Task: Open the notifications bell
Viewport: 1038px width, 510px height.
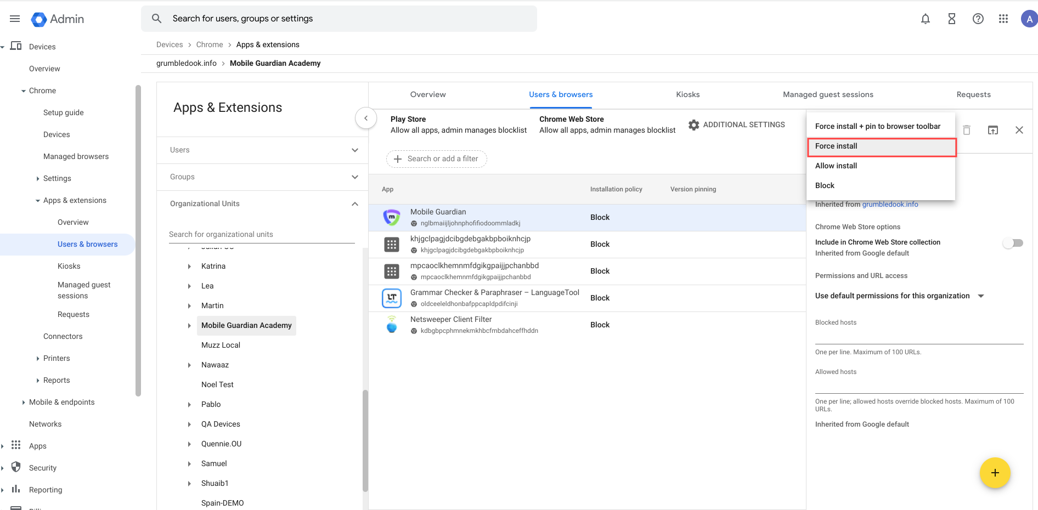Action: coord(926,19)
